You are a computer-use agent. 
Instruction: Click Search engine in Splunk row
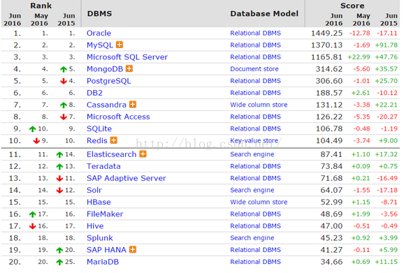click(252, 238)
